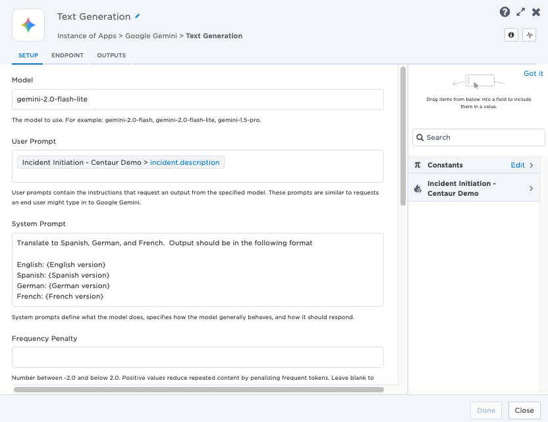Viewport: 548px width, 422px height.
Task: Click 'Number between -2.0 and below 2.0' help text
Action: pos(192,378)
